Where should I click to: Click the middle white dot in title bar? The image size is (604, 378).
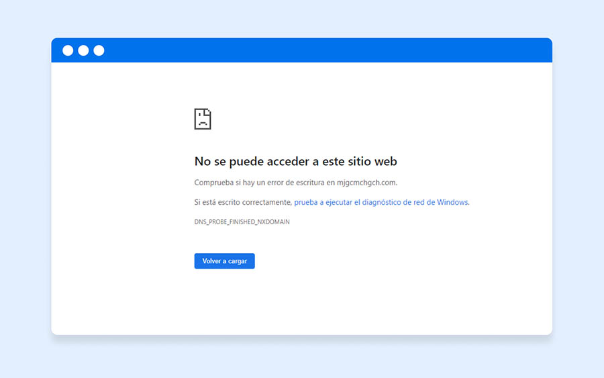click(83, 50)
